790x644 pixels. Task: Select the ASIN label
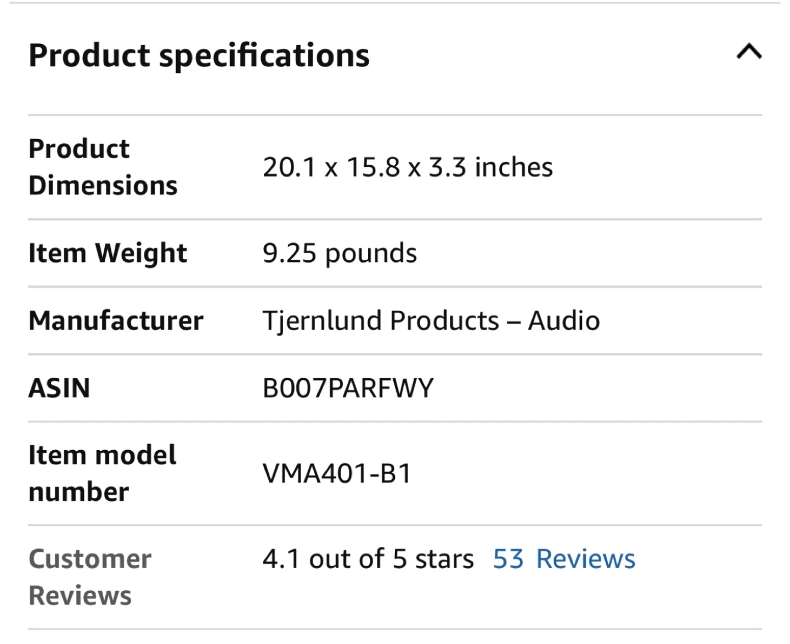pyautogui.click(x=59, y=388)
